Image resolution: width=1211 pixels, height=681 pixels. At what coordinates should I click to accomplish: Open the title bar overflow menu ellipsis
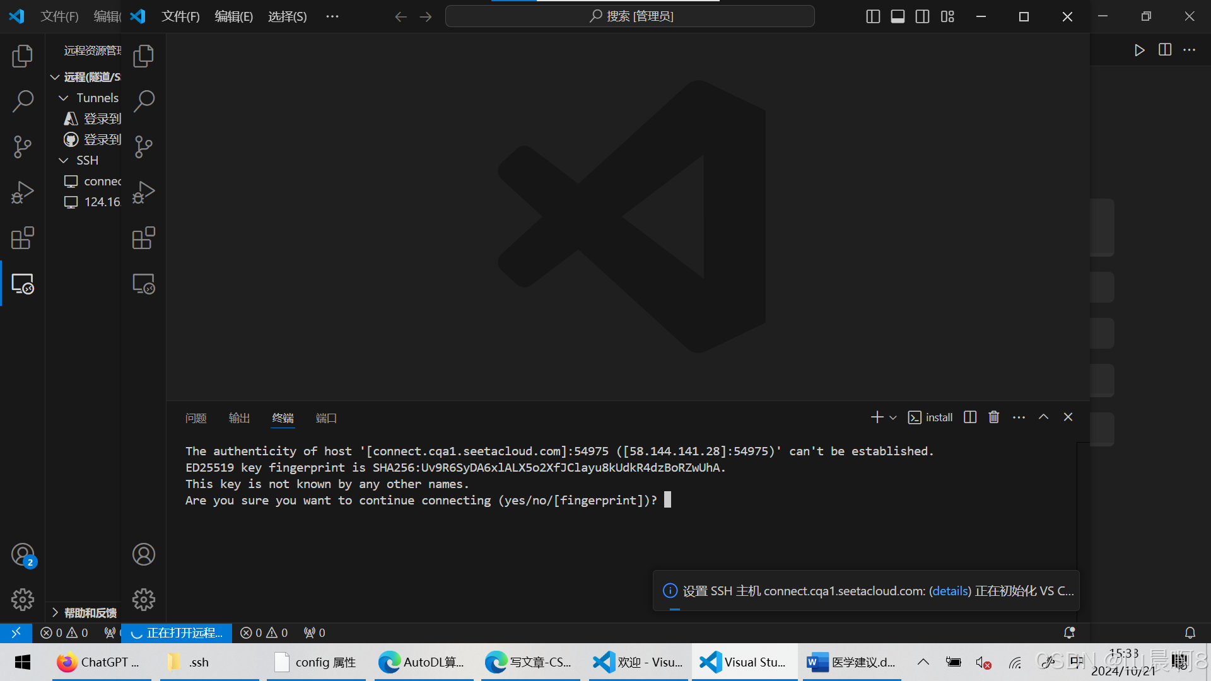click(332, 16)
